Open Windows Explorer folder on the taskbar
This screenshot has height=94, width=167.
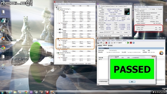(x=15, y=92)
